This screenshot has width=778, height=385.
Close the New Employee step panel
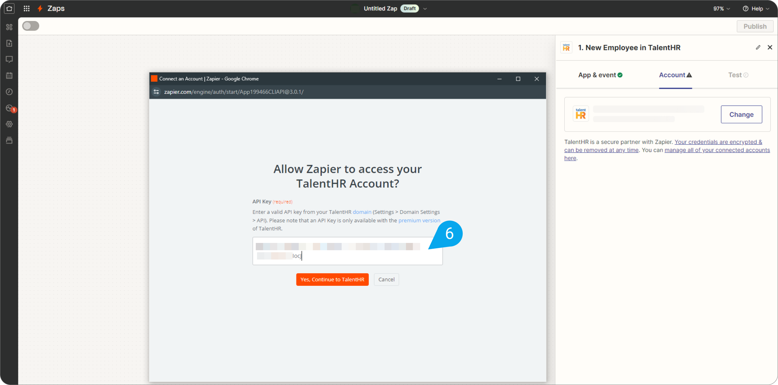pyautogui.click(x=770, y=48)
